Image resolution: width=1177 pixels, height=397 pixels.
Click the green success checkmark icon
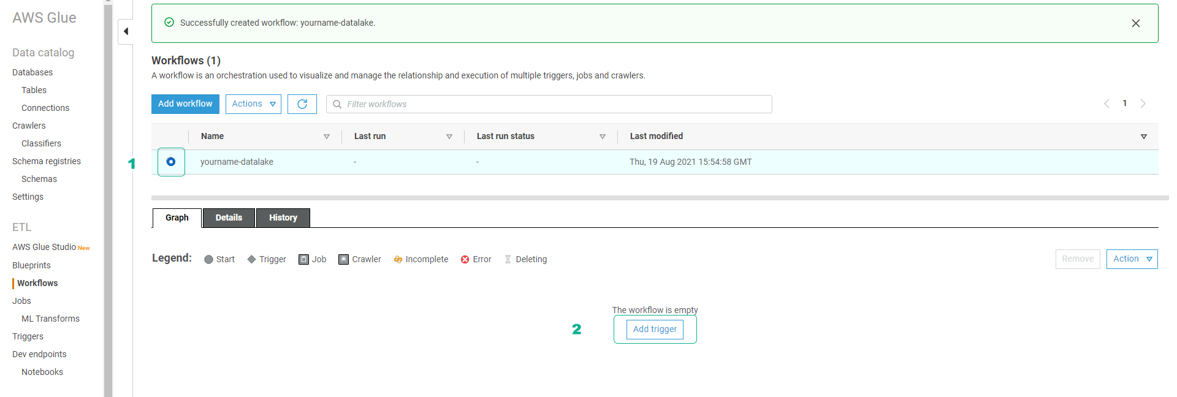(169, 23)
